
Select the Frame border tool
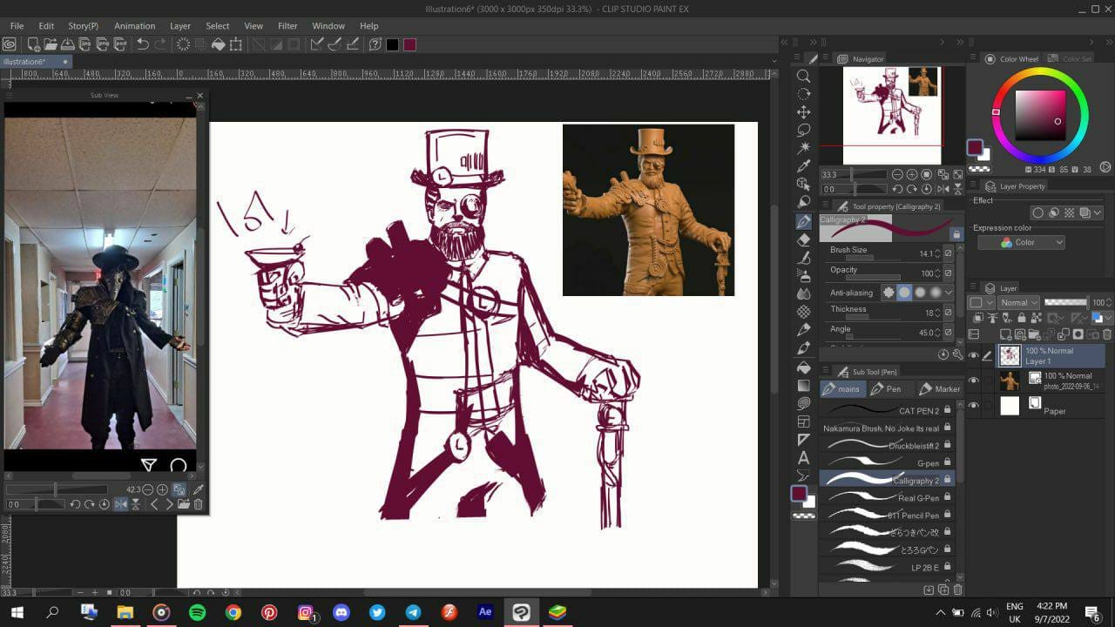tap(803, 421)
